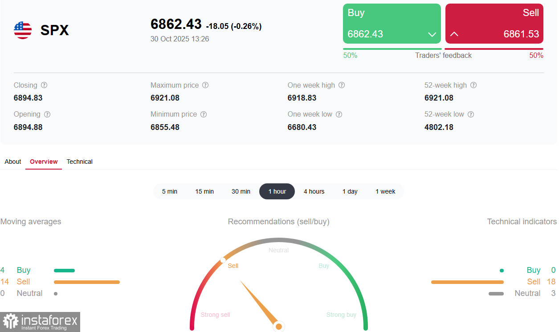Click the One week high info icon
Viewport: 559px width, 332px height.
point(342,85)
